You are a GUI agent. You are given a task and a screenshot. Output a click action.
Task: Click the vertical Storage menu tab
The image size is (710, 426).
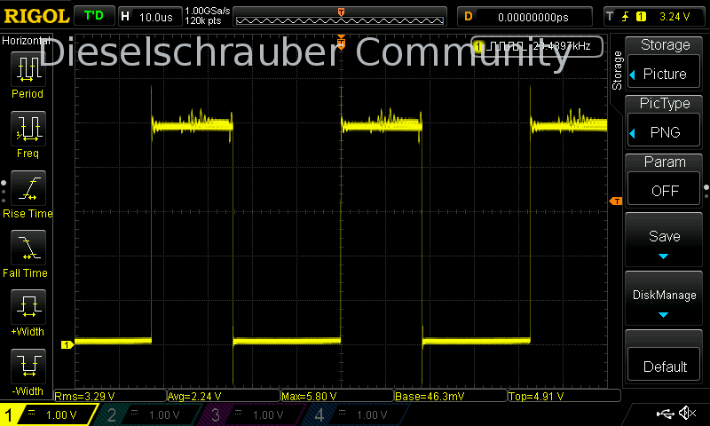617,70
